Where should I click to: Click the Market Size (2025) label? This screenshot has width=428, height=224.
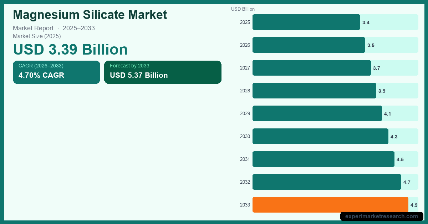point(37,36)
